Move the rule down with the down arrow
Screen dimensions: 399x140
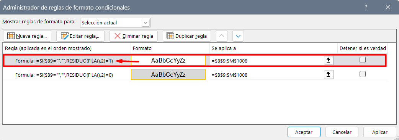click(x=238, y=36)
